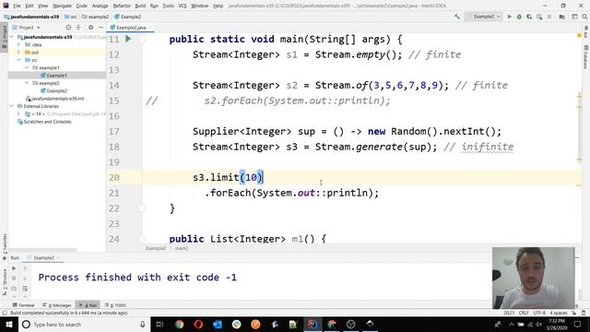Click the Run panel stop button
Image resolution: width=590 pixels, height=332 pixels.
tap(14, 279)
